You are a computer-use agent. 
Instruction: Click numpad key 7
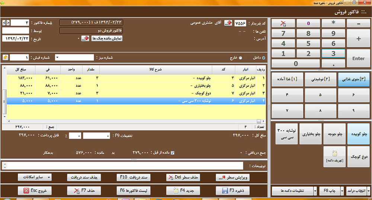click(283, 33)
